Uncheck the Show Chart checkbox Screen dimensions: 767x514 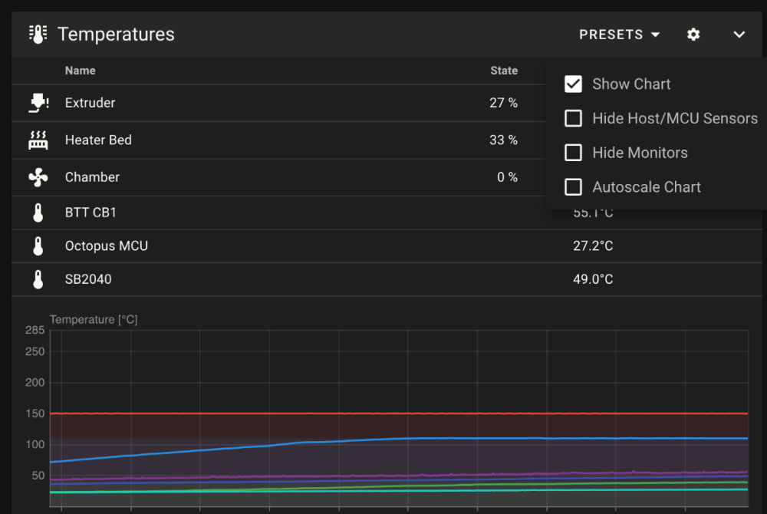(x=573, y=84)
